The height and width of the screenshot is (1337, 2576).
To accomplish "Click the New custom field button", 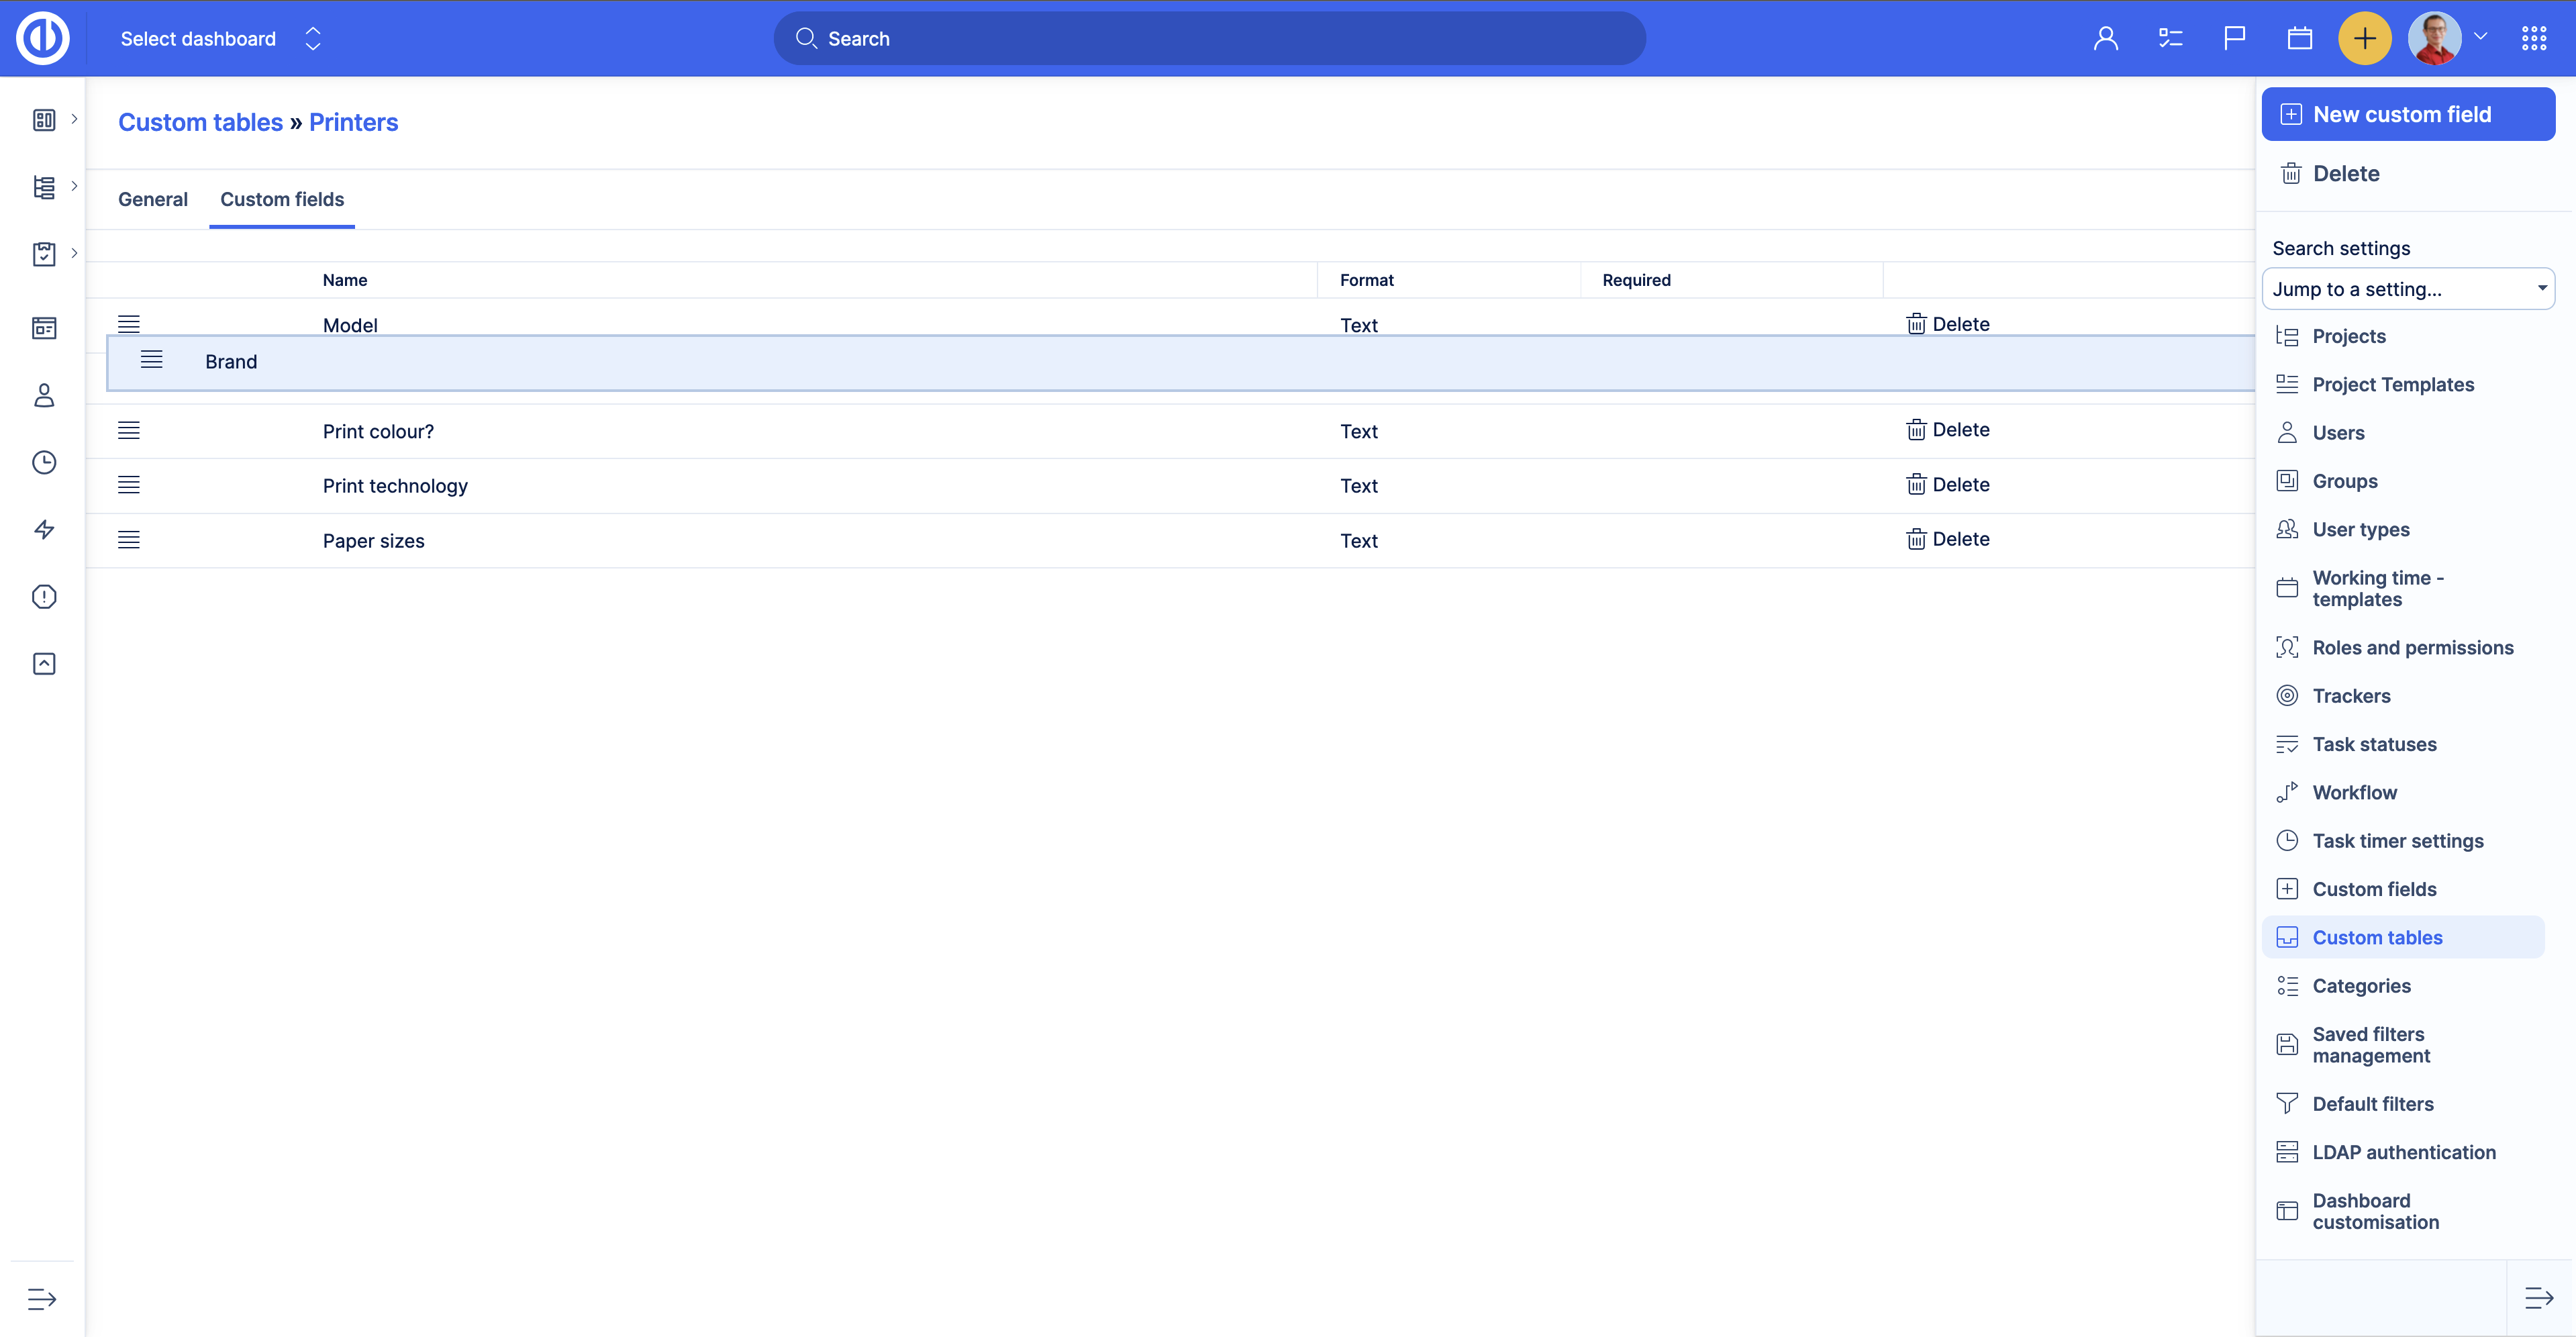I will click(2407, 114).
